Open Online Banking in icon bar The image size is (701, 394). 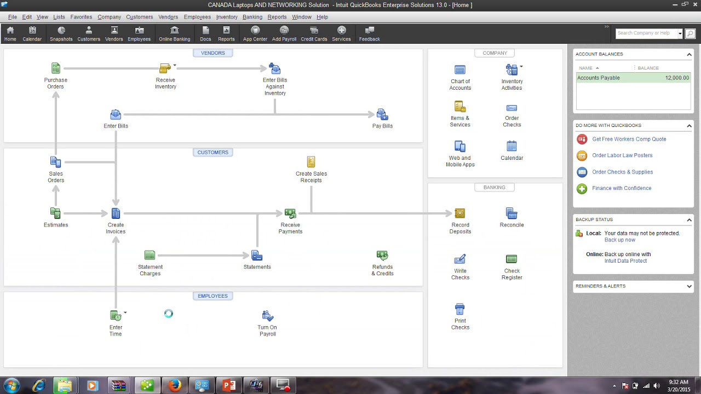coord(174,34)
